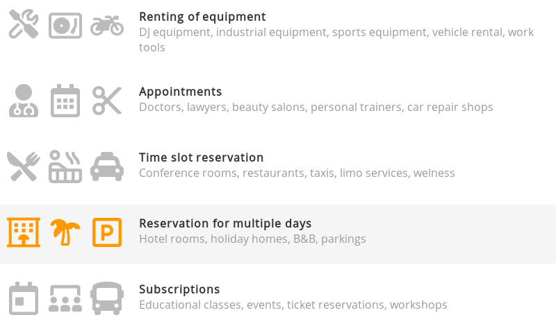Click the classroom audience group icon
Image resolution: width=556 pixels, height=333 pixels.
(65, 298)
